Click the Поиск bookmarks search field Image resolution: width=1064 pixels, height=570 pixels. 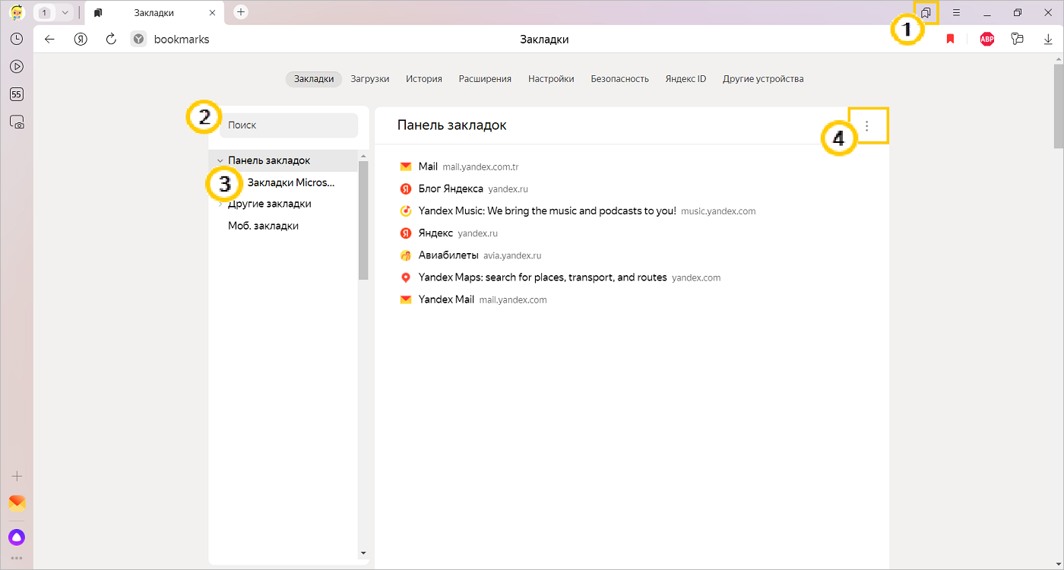click(x=289, y=125)
